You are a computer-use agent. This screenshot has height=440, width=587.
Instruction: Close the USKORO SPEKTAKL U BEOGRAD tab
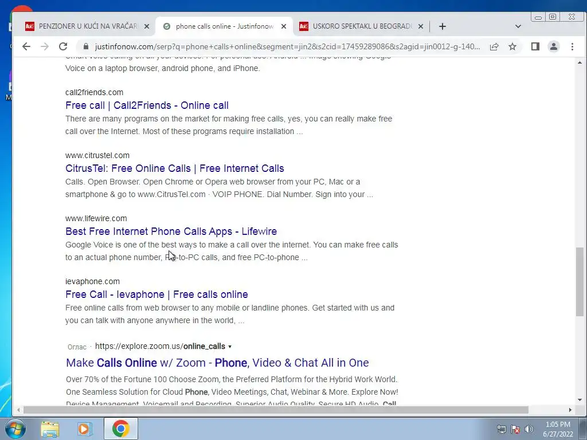click(421, 26)
